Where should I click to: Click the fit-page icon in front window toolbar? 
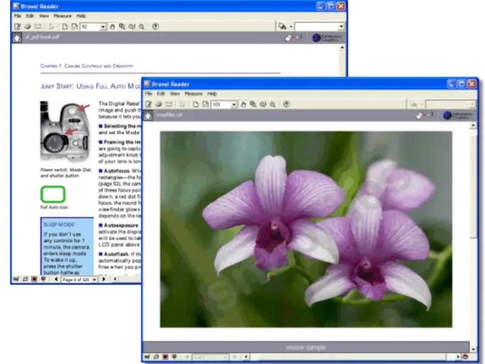click(x=195, y=104)
